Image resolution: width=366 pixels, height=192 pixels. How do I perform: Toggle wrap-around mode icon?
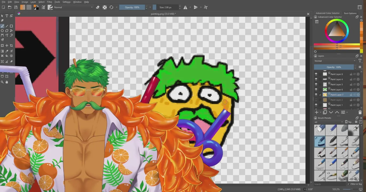click(x=206, y=7)
